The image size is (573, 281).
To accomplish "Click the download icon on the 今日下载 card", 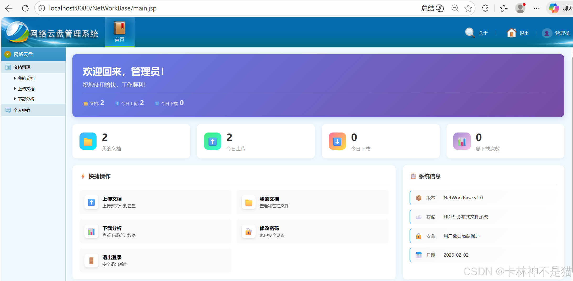I will [x=337, y=141].
